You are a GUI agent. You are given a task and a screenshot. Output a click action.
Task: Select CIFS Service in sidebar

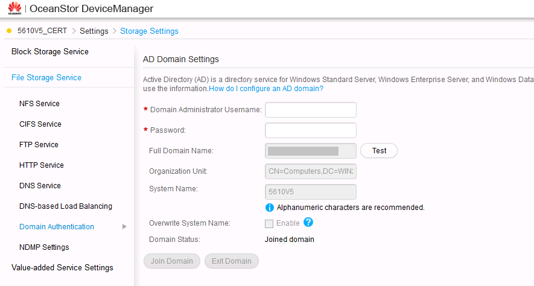40,124
